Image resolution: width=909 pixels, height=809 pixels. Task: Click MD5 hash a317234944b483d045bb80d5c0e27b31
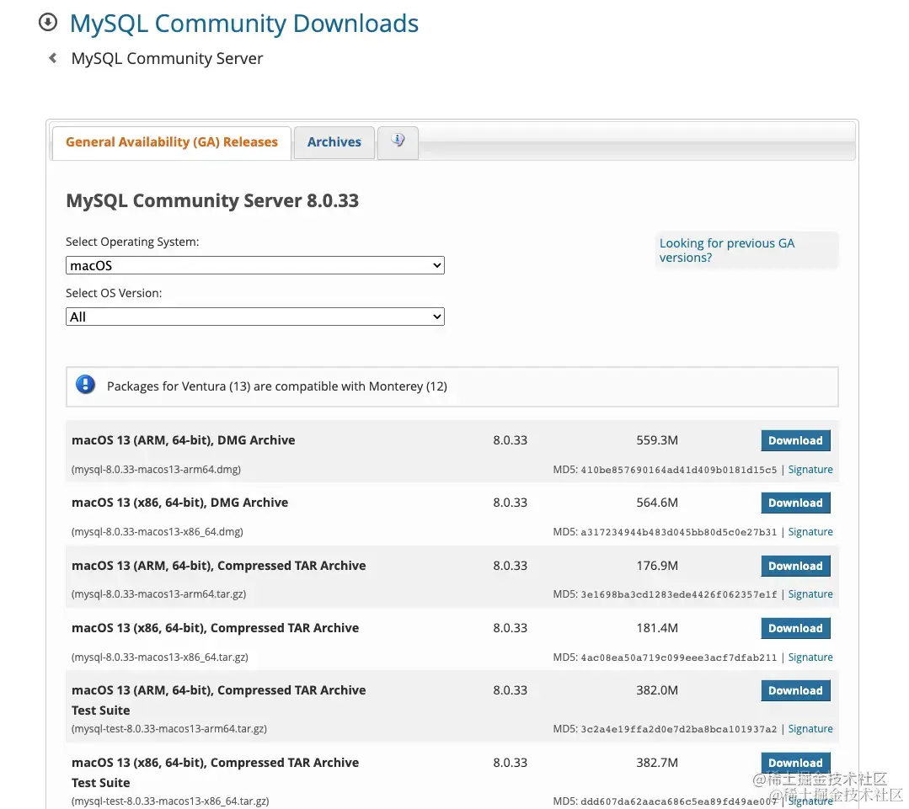[679, 532]
